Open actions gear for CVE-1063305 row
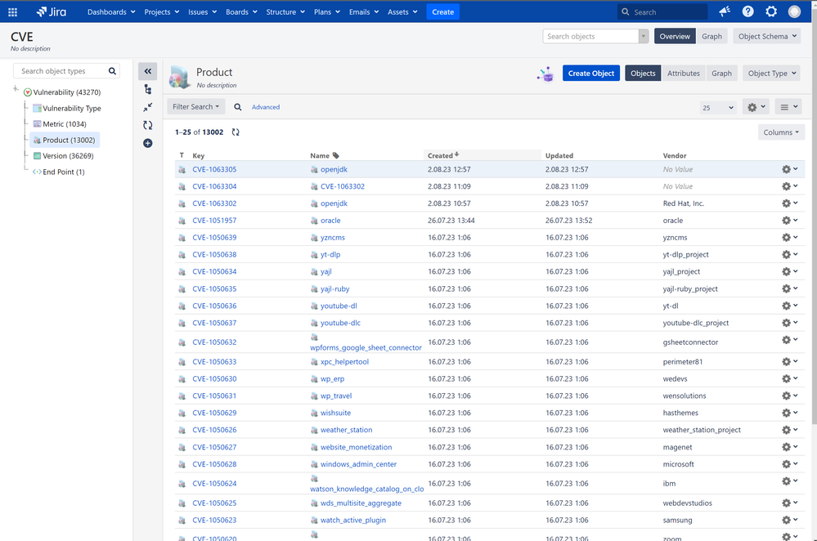 789,169
